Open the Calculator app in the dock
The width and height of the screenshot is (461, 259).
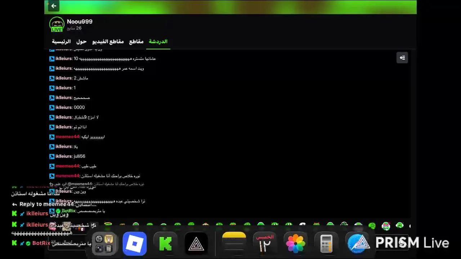(326, 244)
